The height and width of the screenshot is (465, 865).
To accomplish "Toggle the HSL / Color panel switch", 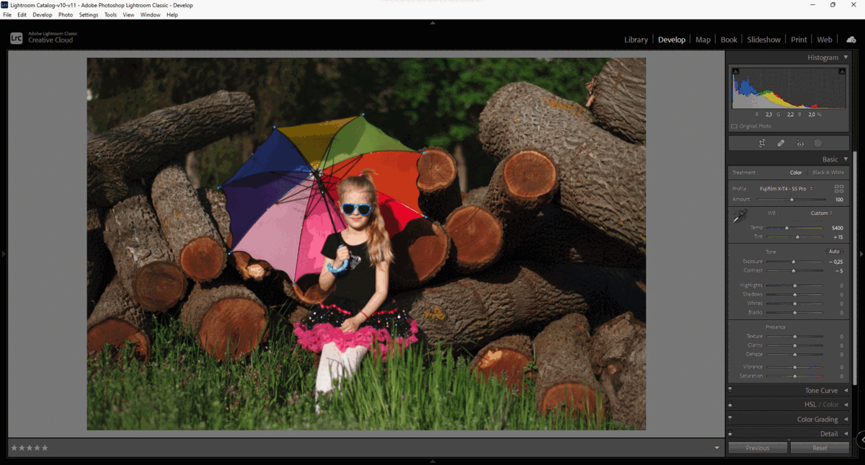I will (x=730, y=403).
